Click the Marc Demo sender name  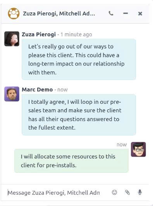coord(37,89)
